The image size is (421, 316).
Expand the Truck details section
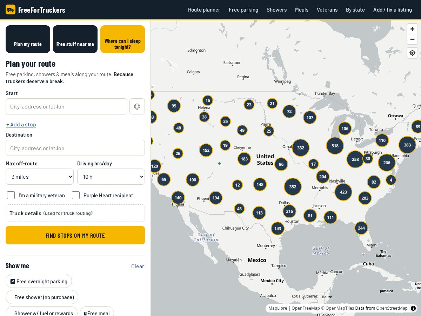[x=75, y=213]
